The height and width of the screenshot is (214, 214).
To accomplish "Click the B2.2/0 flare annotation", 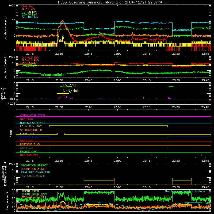I will point(69,85).
